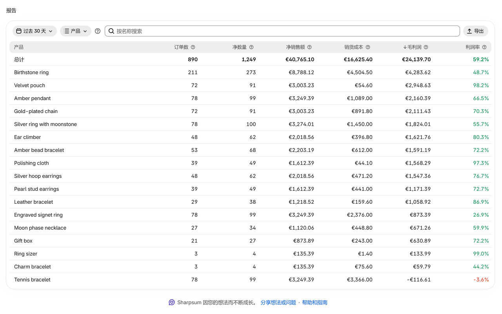Select the Velvet pouch product name

coord(29,85)
